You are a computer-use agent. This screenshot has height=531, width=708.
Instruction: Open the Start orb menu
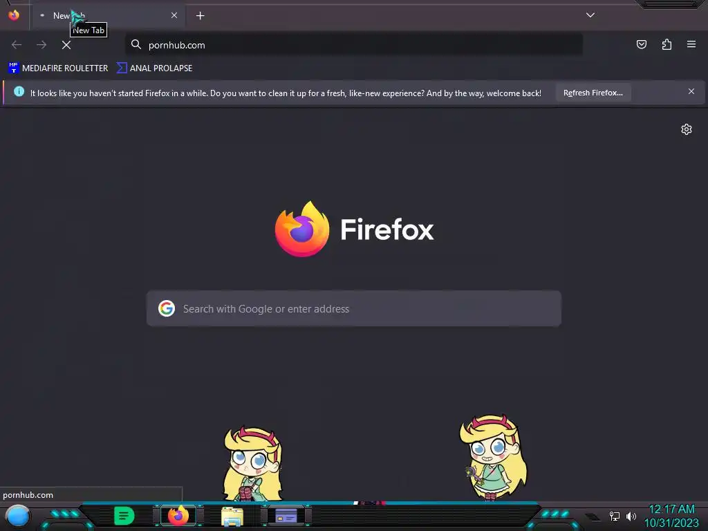tap(17, 516)
